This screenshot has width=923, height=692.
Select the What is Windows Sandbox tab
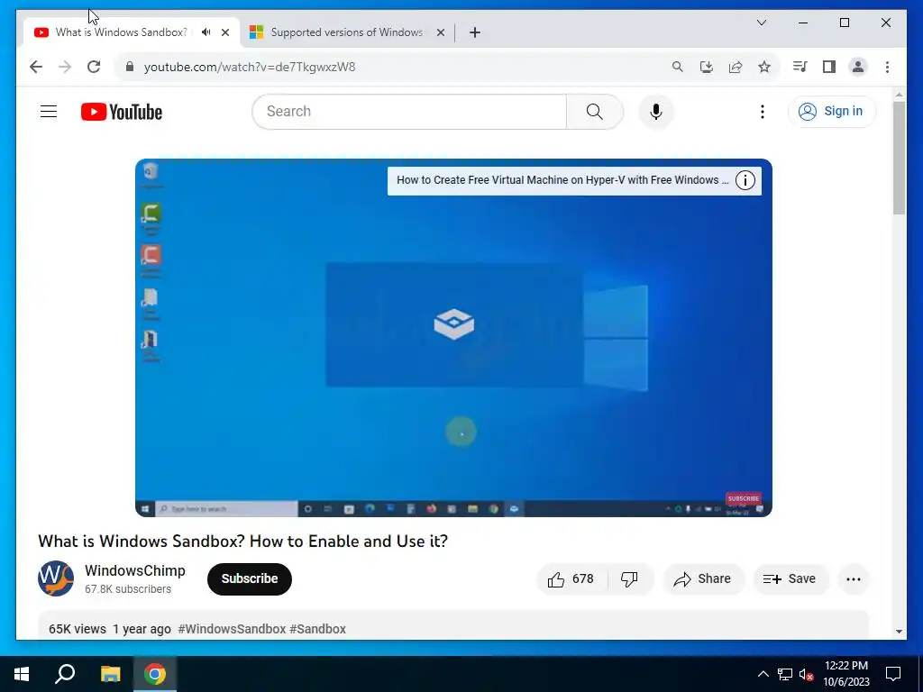pyautogui.click(x=121, y=32)
